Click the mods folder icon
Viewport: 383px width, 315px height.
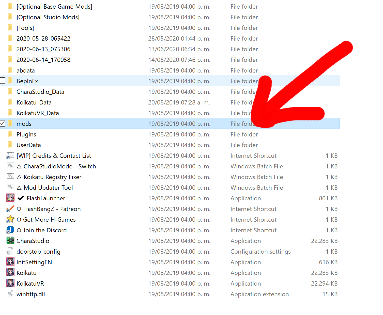(x=10, y=123)
